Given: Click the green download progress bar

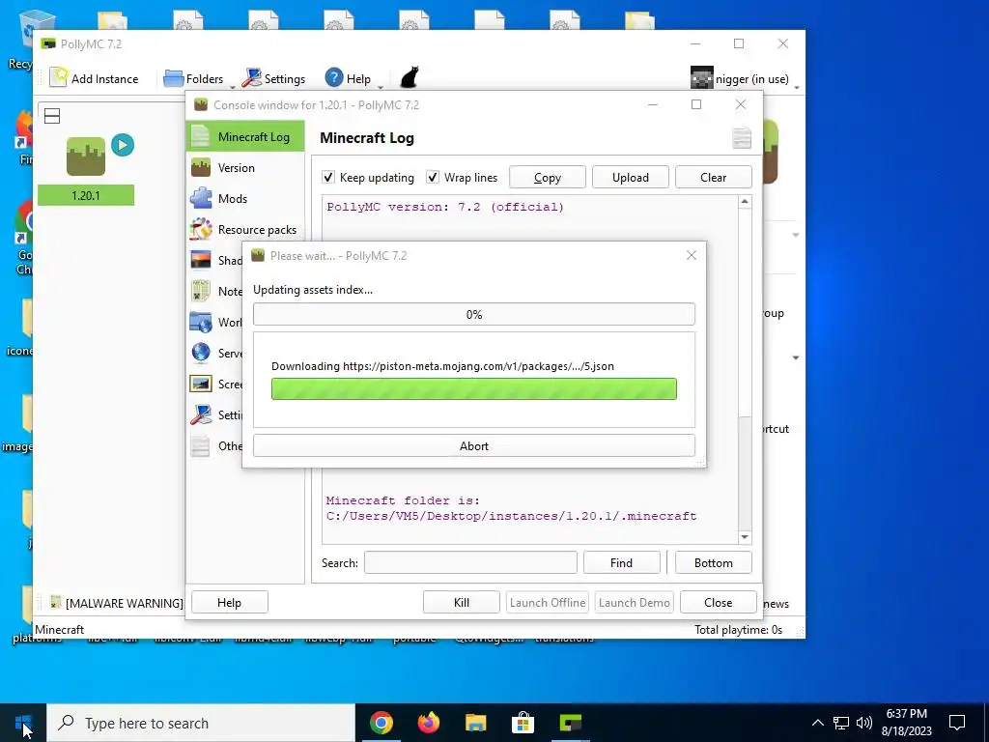Looking at the screenshot, I should pyautogui.click(x=474, y=388).
